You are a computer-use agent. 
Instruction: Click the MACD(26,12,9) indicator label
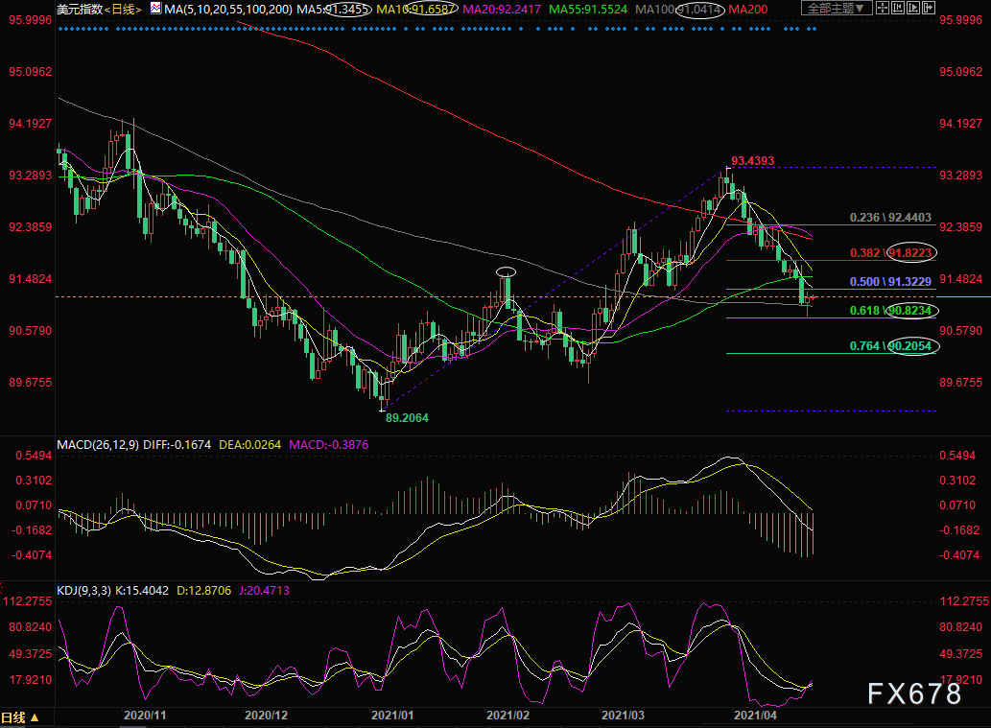(98, 445)
